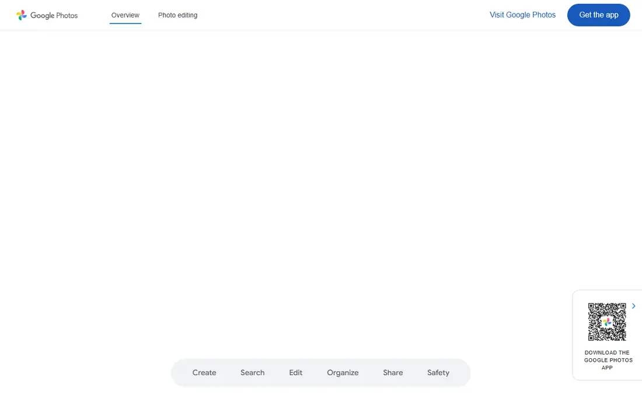This screenshot has height=402, width=642.
Task: Click the Get the app button
Action: [x=599, y=15]
